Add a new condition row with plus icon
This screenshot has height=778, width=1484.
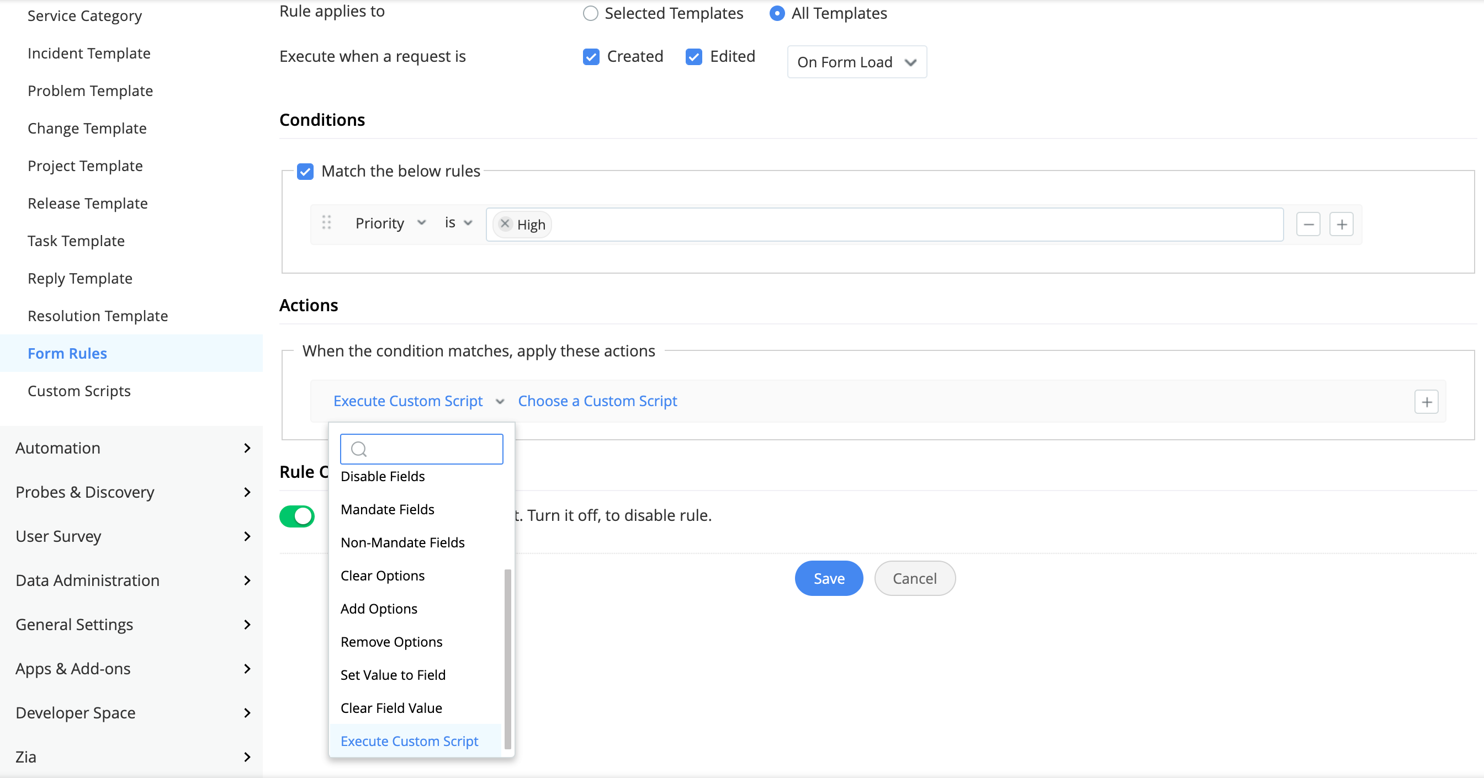click(1341, 224)
